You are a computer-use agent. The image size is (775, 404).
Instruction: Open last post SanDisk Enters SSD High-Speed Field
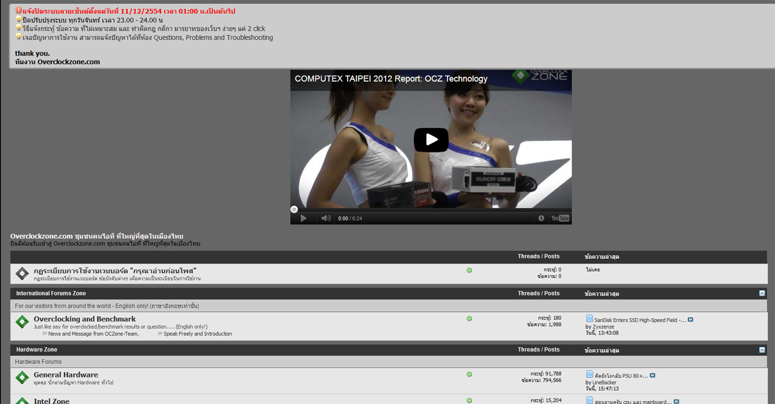pyautogui.click(x=640, y=320)
